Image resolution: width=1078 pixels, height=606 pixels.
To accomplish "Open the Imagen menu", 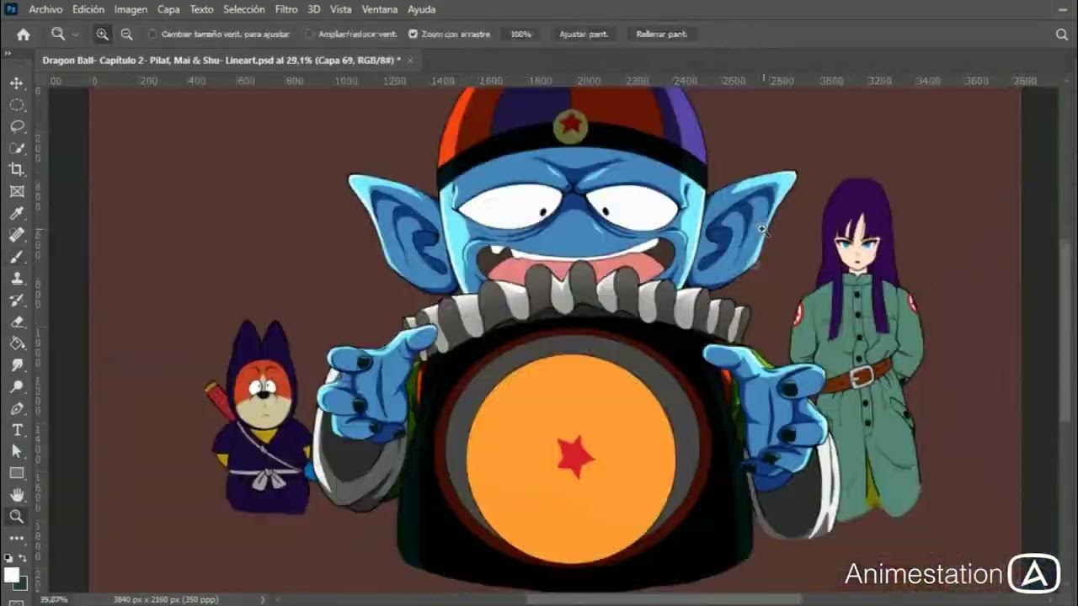I will [x=131, y=9].
